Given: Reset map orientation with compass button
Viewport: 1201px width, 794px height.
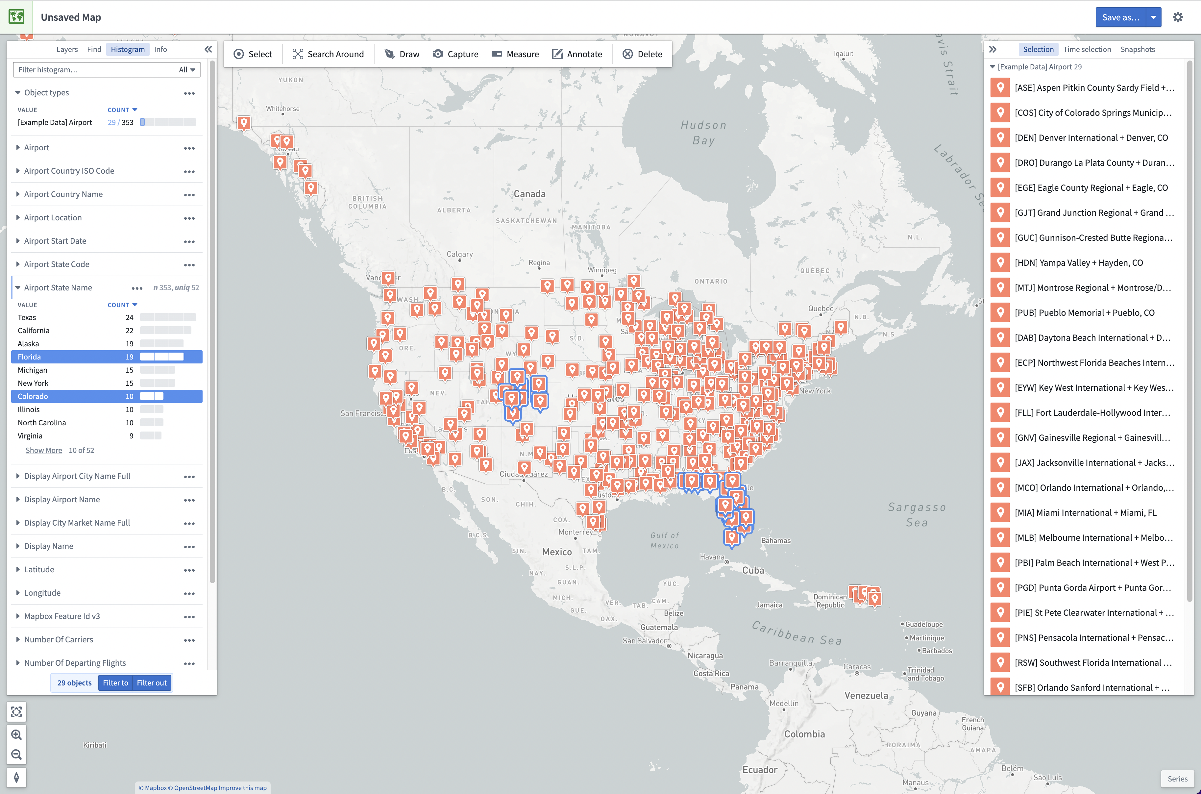Looking at the screenshot, I should click(16, 777).
